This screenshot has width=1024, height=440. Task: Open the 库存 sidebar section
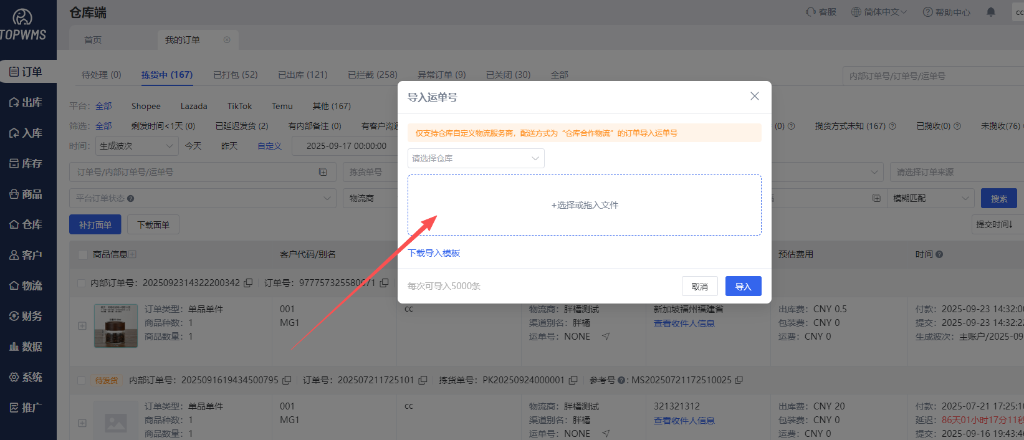26,163
